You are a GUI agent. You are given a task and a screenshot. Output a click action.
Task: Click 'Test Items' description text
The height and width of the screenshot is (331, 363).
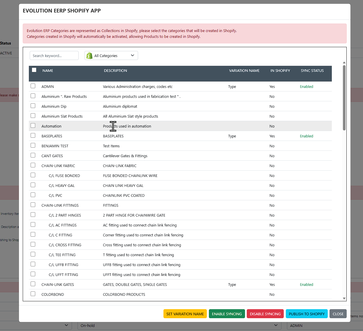[111, 146]
